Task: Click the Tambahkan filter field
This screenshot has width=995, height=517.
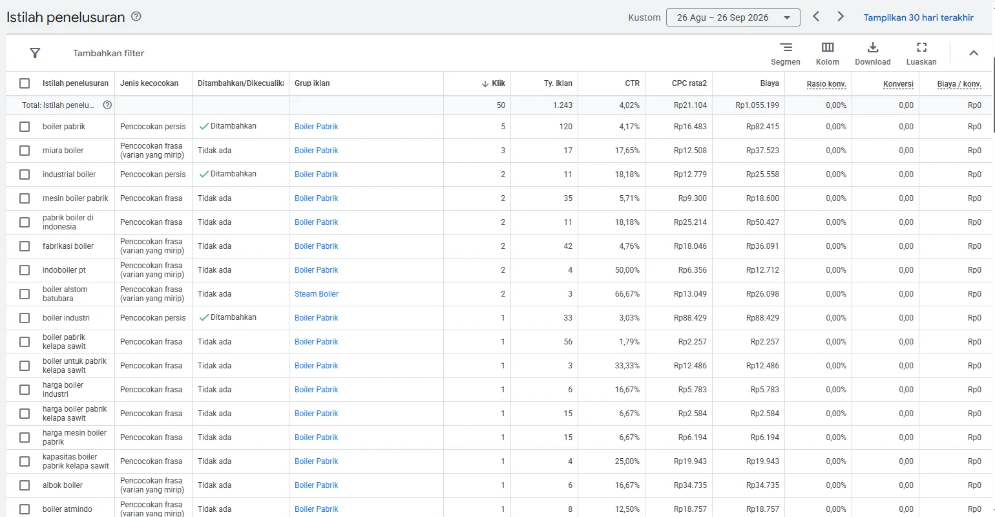Action: pos(109,53)
